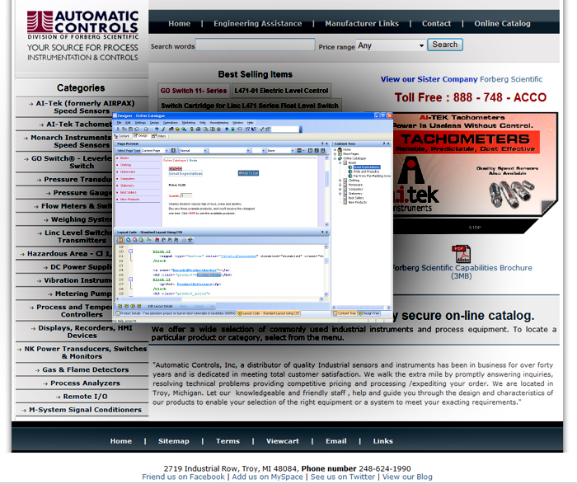
Task: Click the red flag bookmark icon in Layout Code toolbar
Action: [157, 240]
